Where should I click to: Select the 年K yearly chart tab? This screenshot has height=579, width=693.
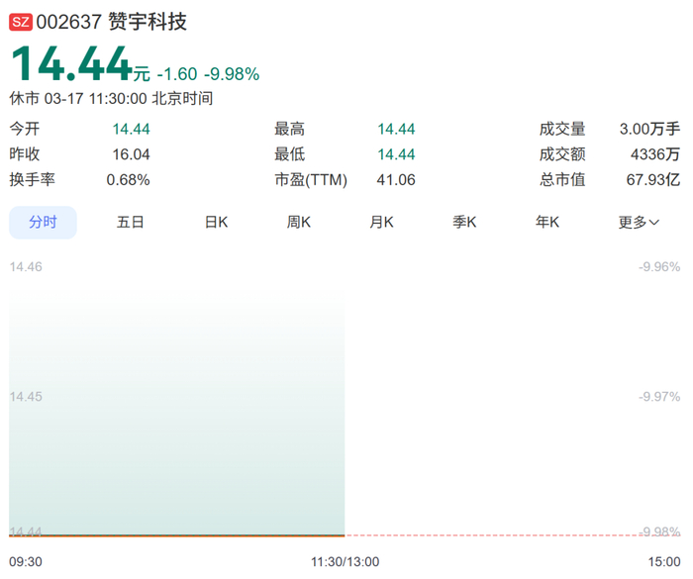pos(547,222)
